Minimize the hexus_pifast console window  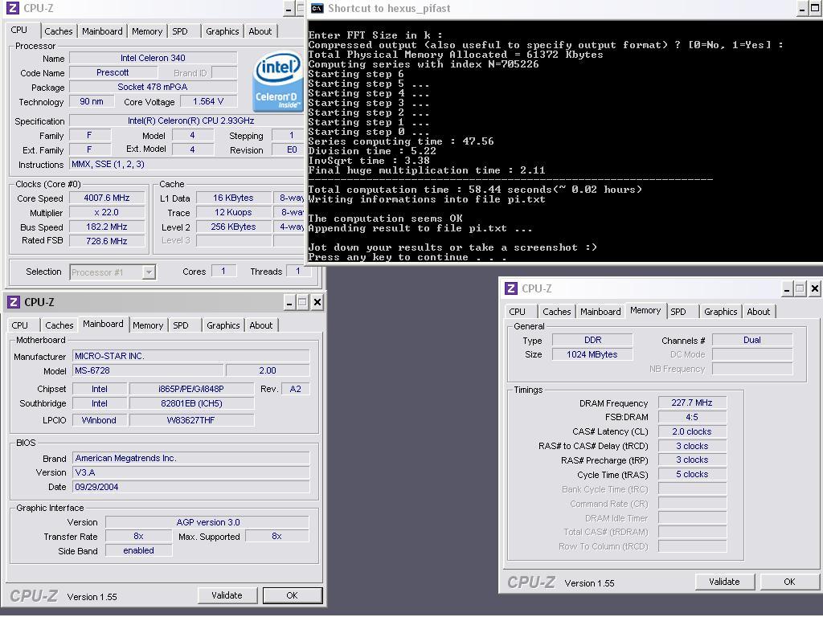click(x=801, y=8)
